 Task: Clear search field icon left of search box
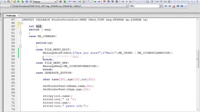(132, 6)
